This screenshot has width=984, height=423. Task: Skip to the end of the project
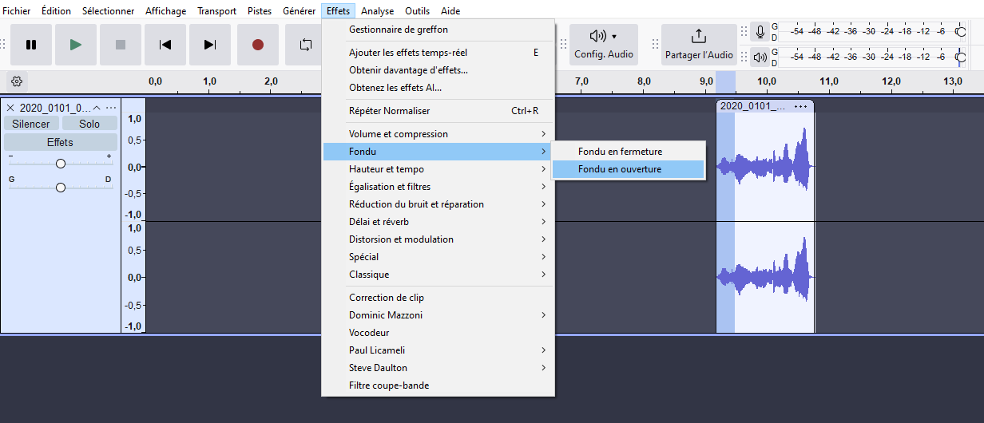click(210, 45)
